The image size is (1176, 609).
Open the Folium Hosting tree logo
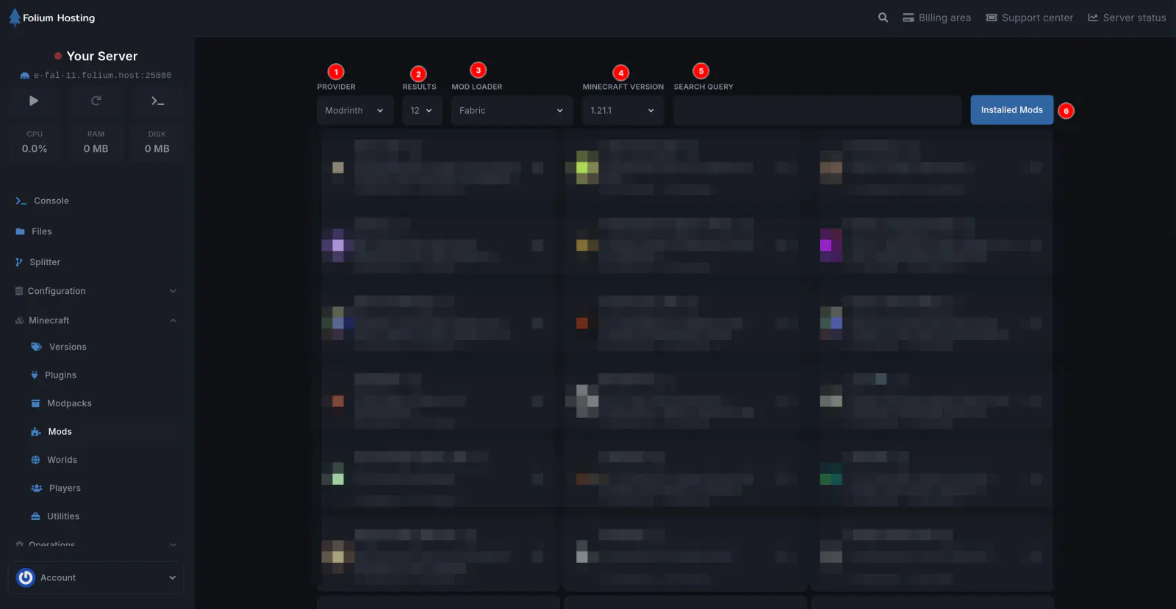15,18
